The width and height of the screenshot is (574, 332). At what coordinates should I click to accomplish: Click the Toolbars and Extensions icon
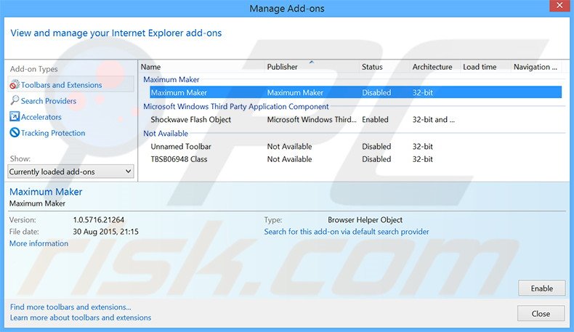click(15, 84)
